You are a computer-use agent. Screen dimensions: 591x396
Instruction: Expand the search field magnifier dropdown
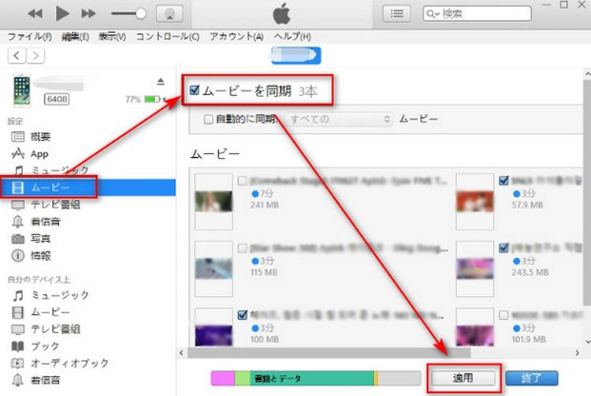(x=434, y=14)
